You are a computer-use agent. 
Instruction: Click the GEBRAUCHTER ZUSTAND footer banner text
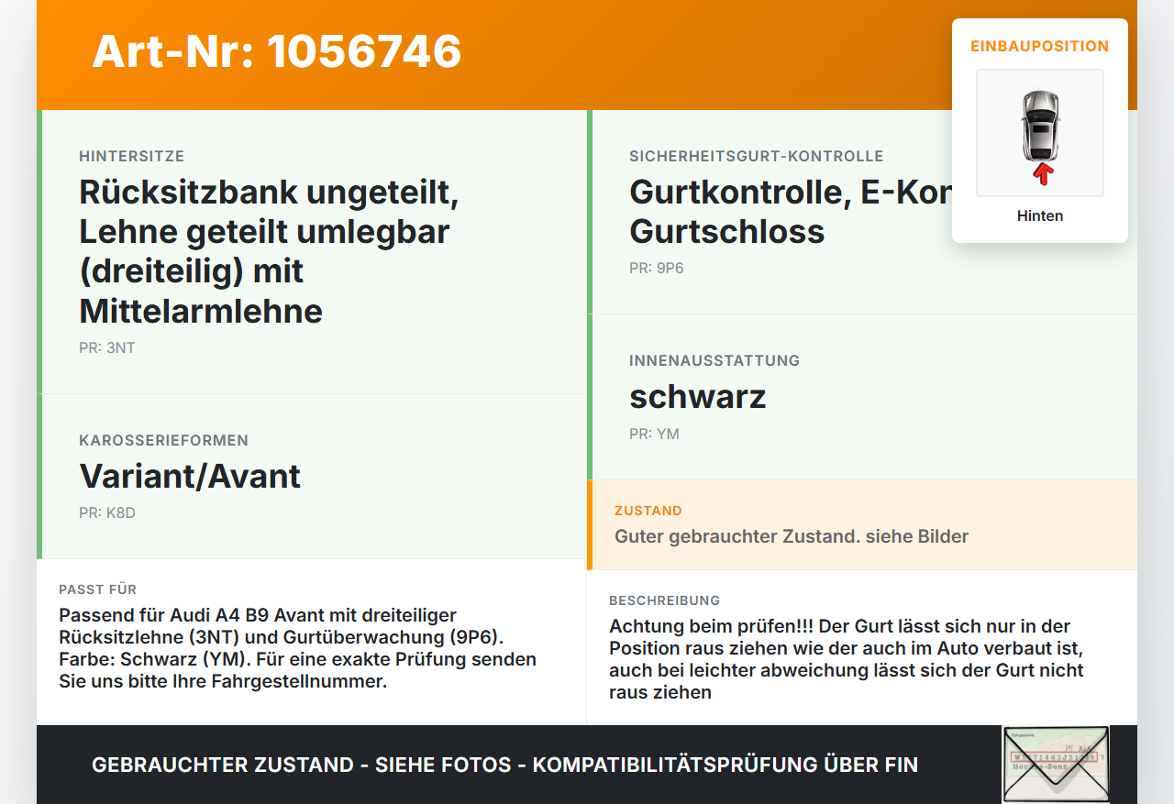pyautogui.click(x=504, y=765)
